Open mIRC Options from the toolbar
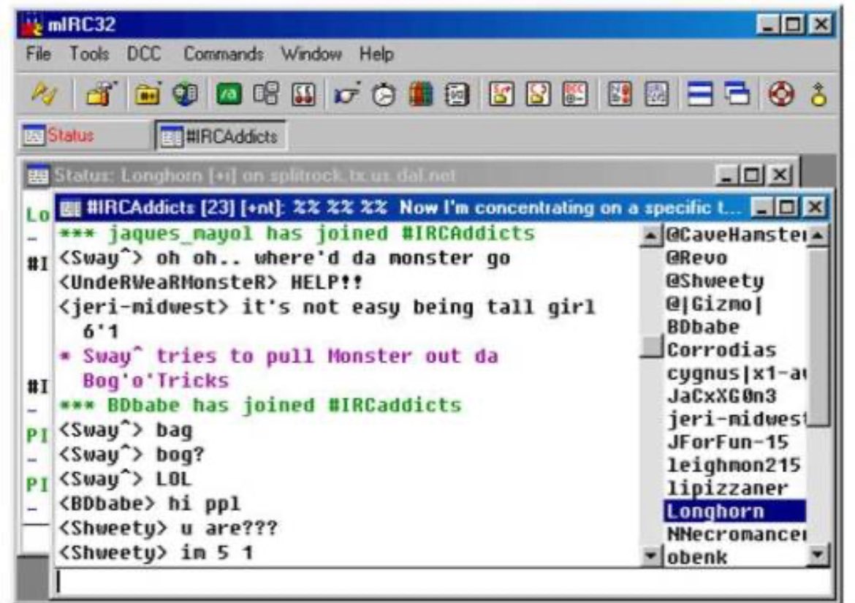 tap(102, 94)
